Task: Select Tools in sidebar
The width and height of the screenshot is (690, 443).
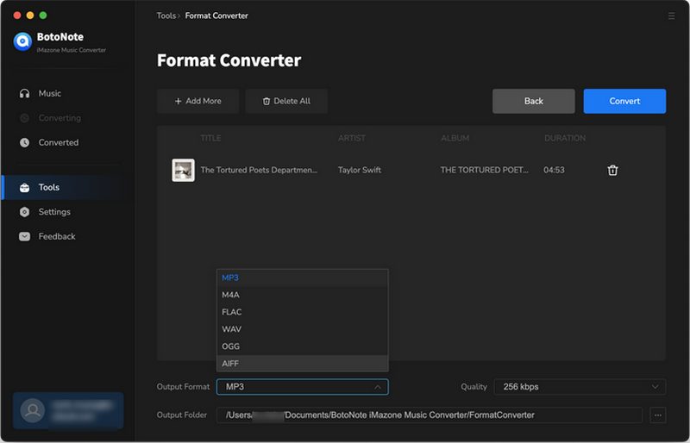Action: (x=49, y=187)
